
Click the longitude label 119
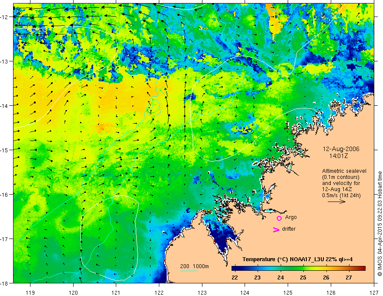(x=30, y=293)
